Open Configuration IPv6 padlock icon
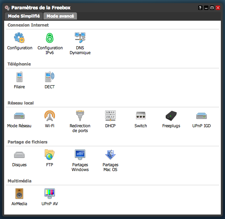 50,38
